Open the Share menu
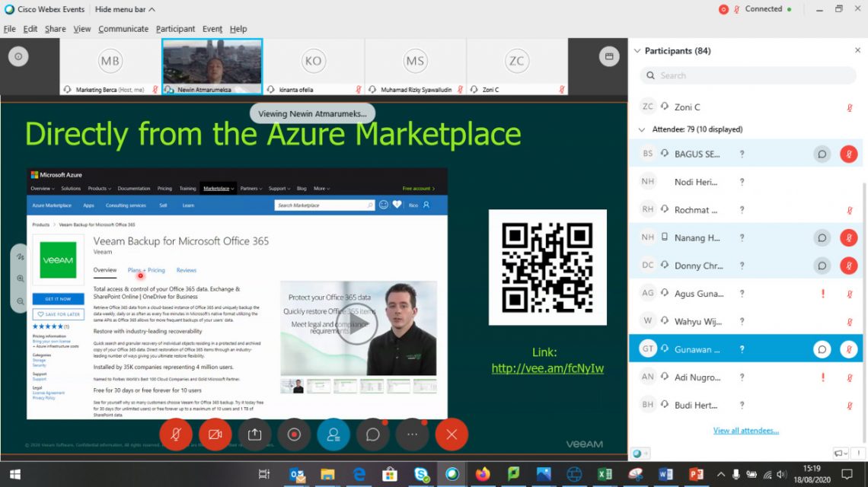 point(55,29)
